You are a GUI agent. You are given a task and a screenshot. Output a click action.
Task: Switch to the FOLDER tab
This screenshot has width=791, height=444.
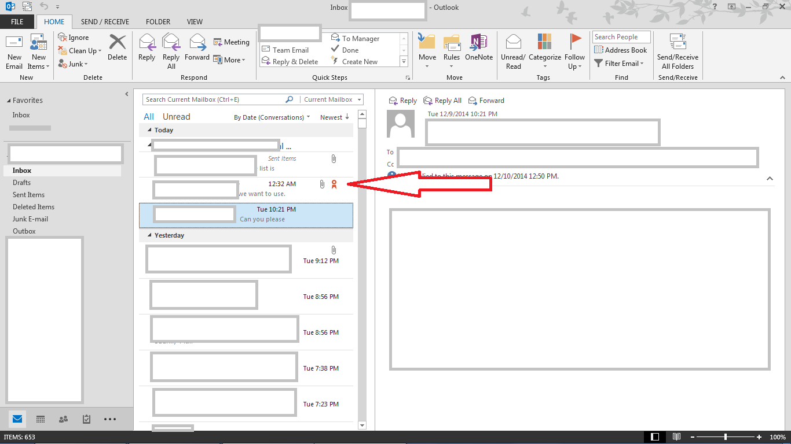tap(158, 22)
